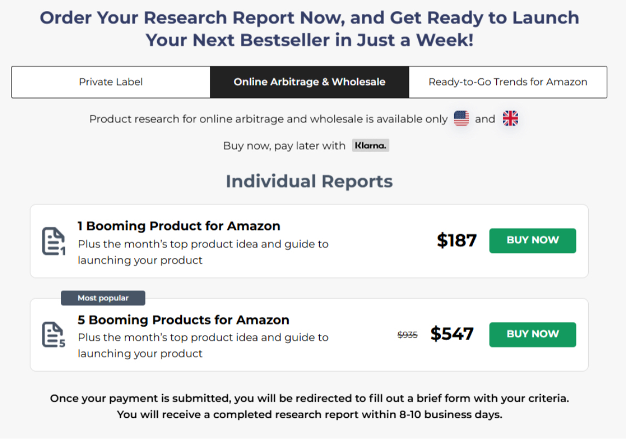Click the UK flag icon

510,118
